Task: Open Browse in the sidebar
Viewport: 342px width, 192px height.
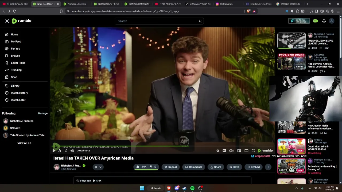Action: [15, 56]
